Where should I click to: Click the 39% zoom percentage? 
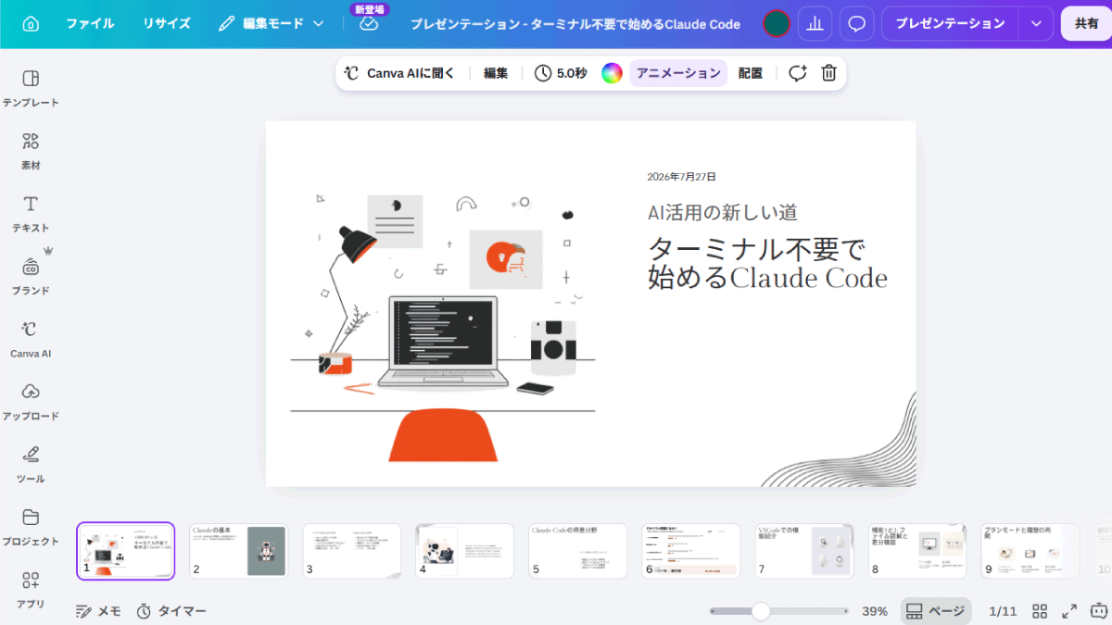coord(875,611)
